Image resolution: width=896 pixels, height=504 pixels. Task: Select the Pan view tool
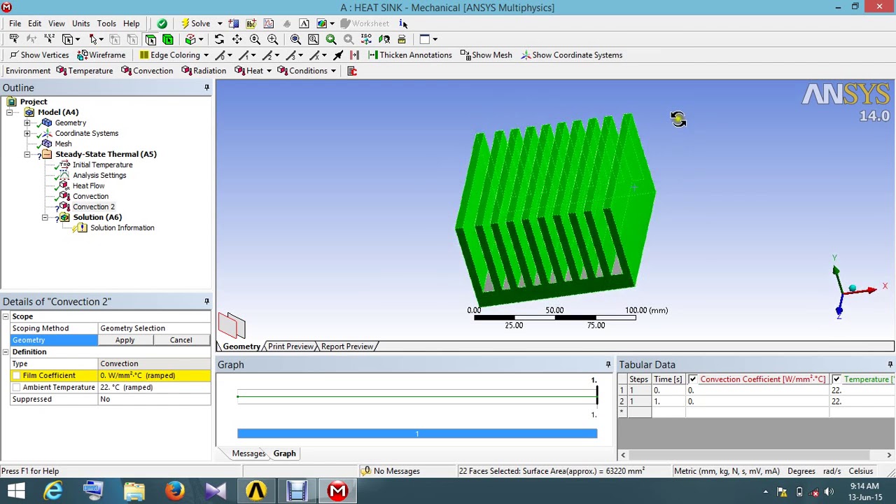pyautogui.click(x=237, y=39)
